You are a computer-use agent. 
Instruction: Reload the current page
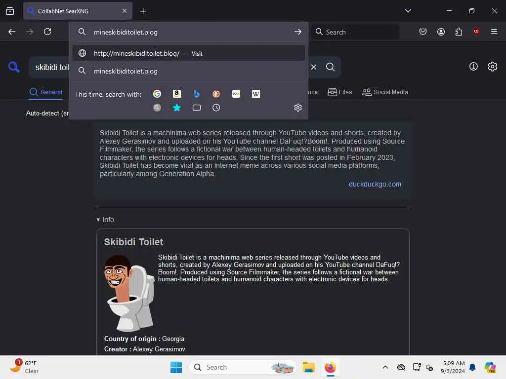pyautogui.click(x=47, y=32)
